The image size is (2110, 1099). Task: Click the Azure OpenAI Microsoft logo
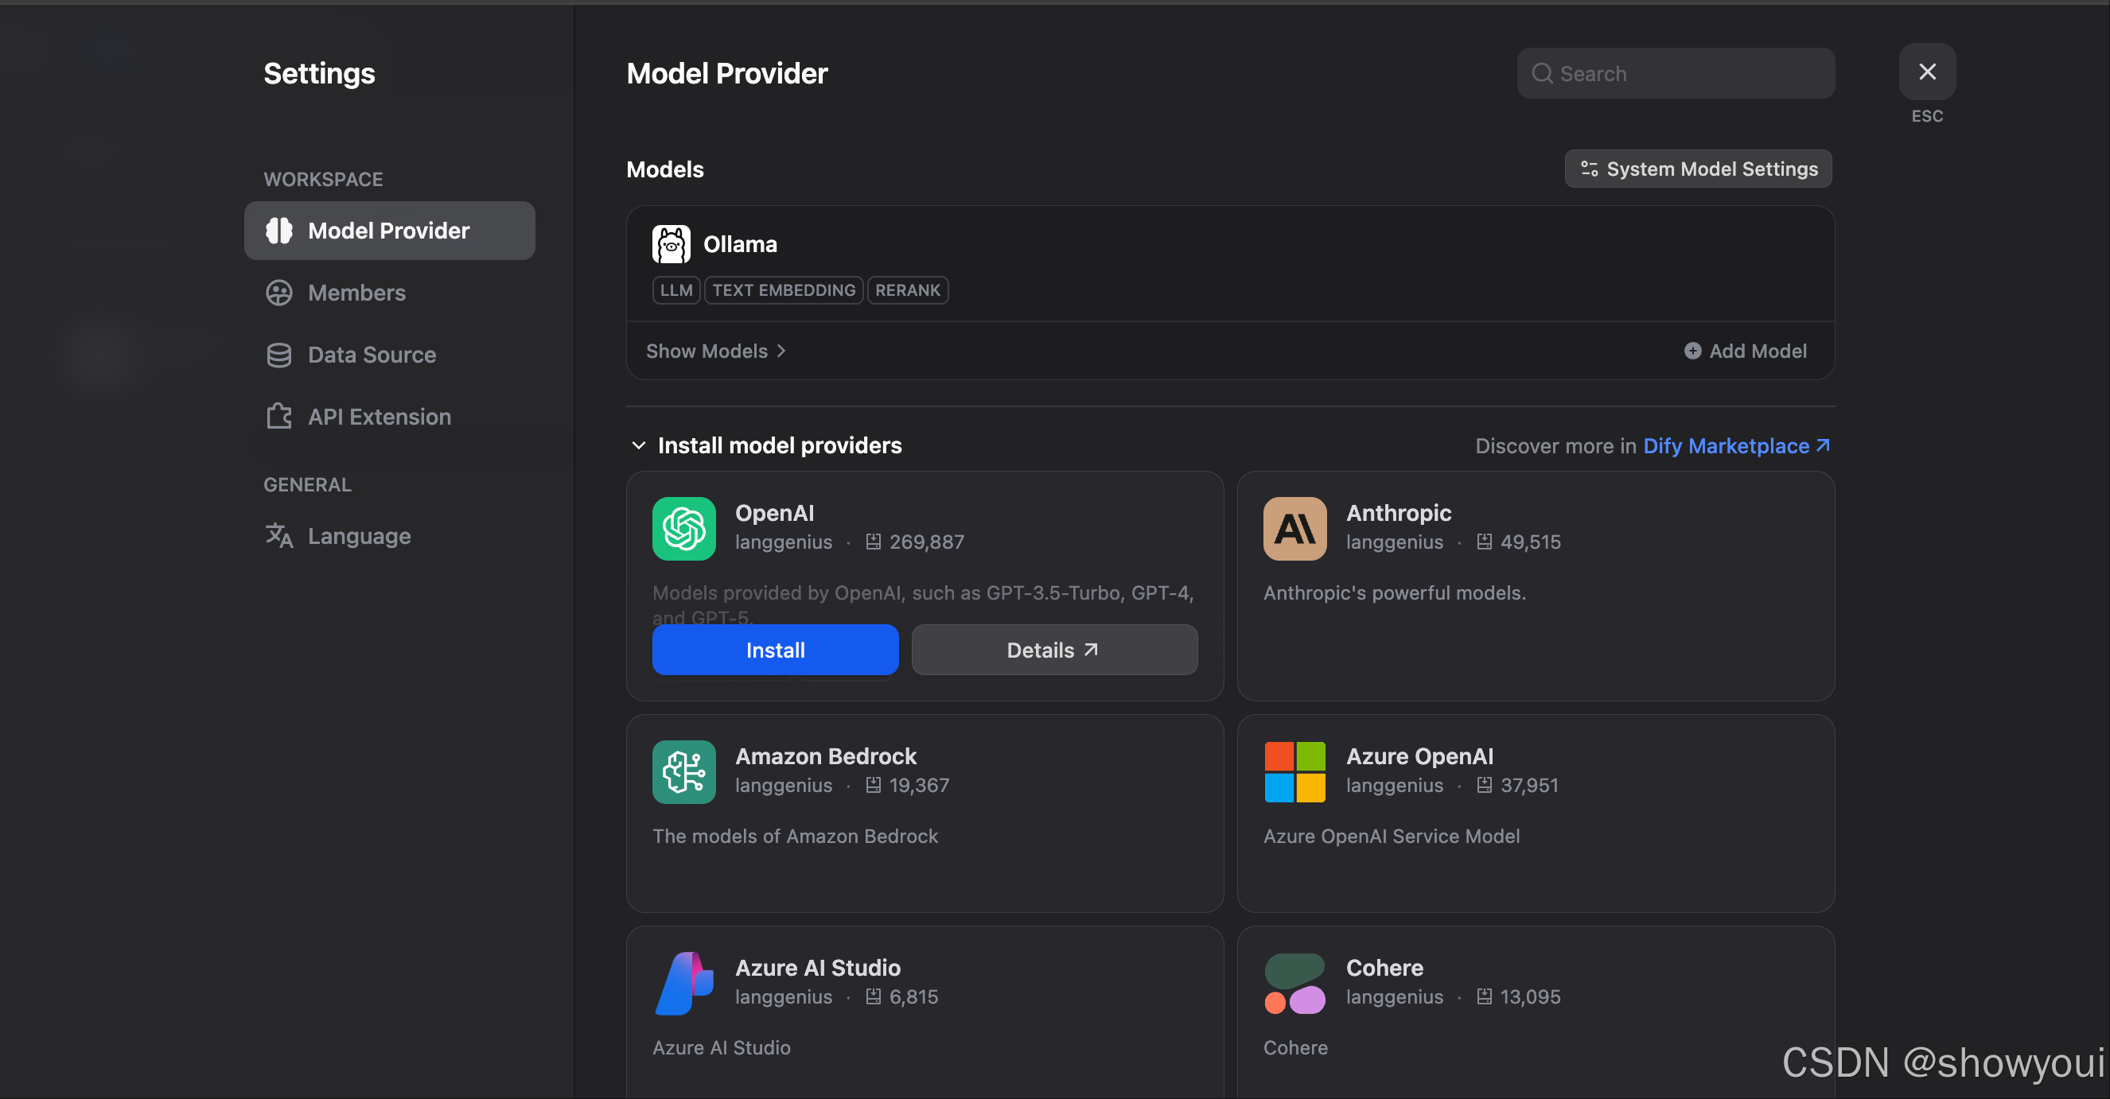(x=1294, y=771)
